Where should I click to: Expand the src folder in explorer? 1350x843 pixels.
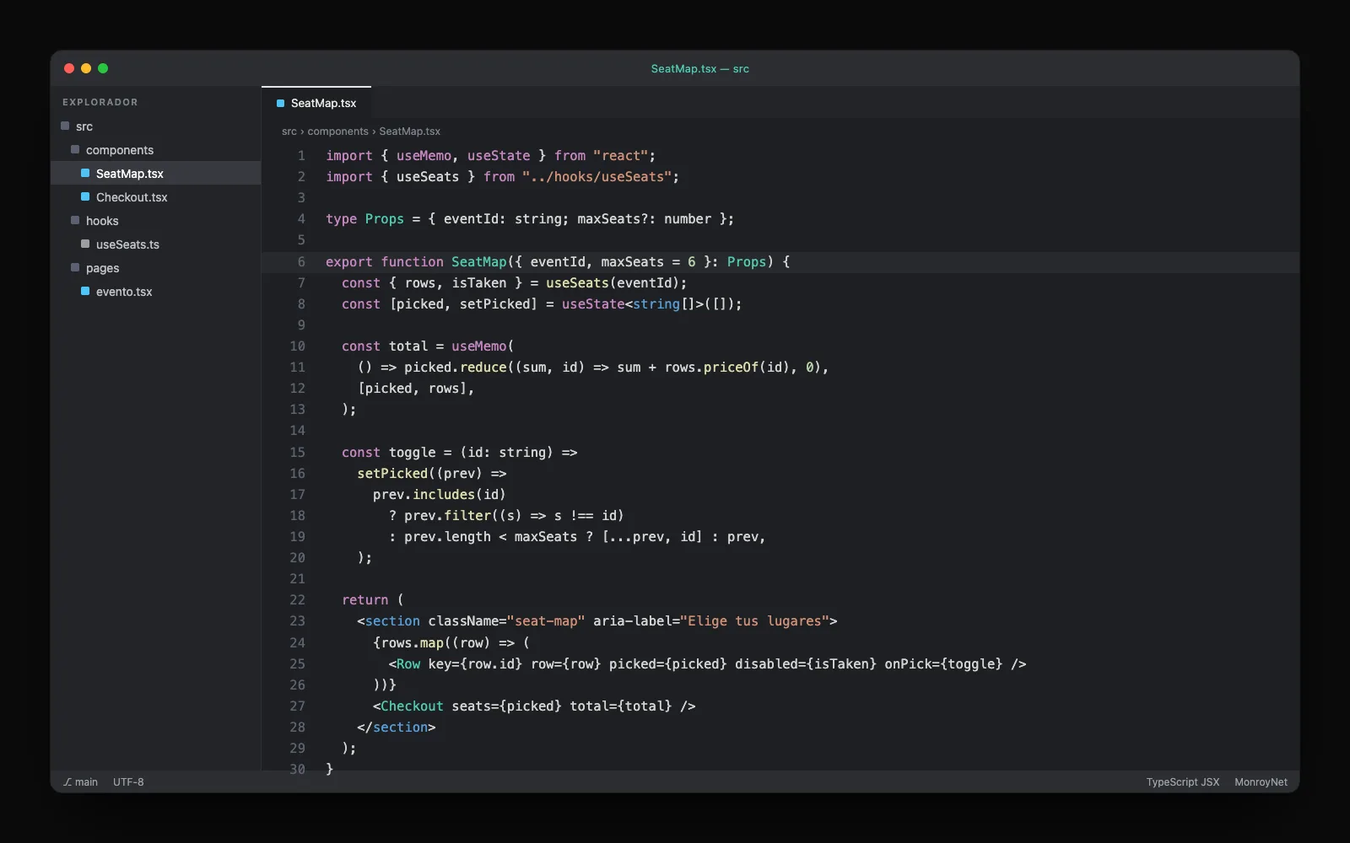pos(156,126)
